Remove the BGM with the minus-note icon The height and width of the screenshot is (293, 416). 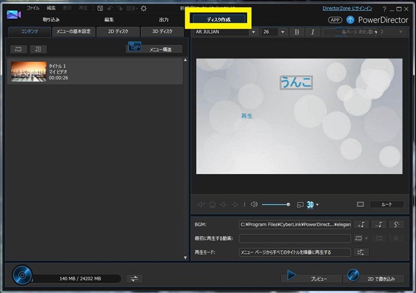pyautogui.click(x=379, y=224)
